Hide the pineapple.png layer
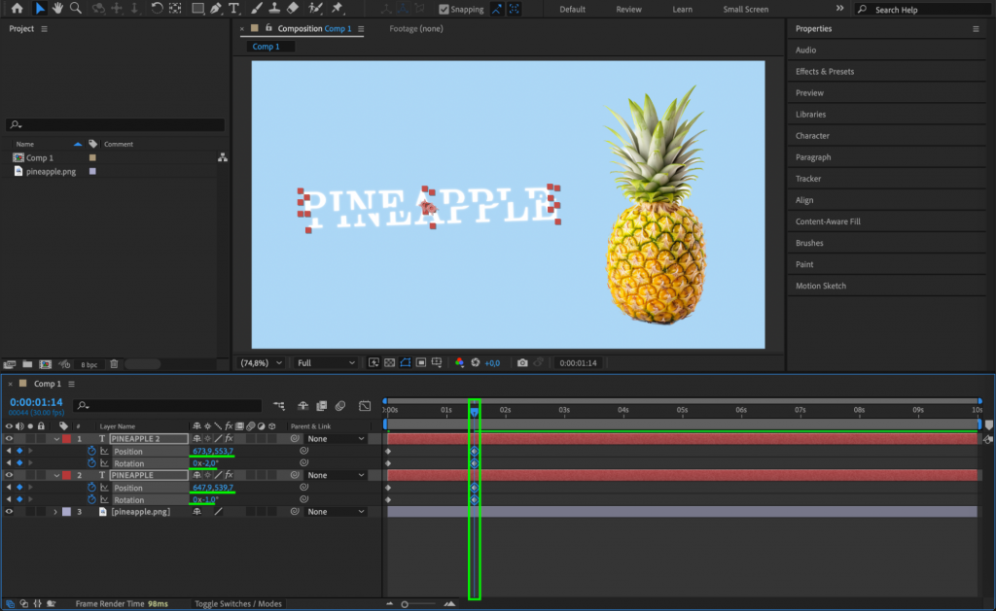The height and width of the screenshot is (611, 996). coord(8,511)
